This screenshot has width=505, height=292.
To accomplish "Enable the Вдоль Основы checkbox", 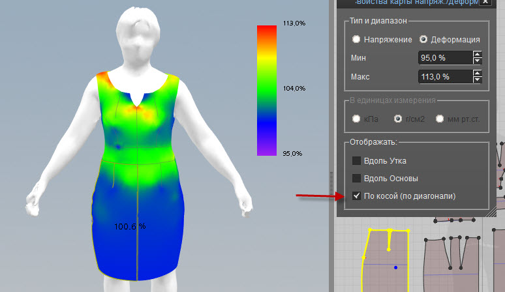I will (356, 178).
